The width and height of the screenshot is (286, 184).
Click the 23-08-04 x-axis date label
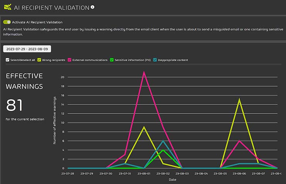(x=201, y=174)
